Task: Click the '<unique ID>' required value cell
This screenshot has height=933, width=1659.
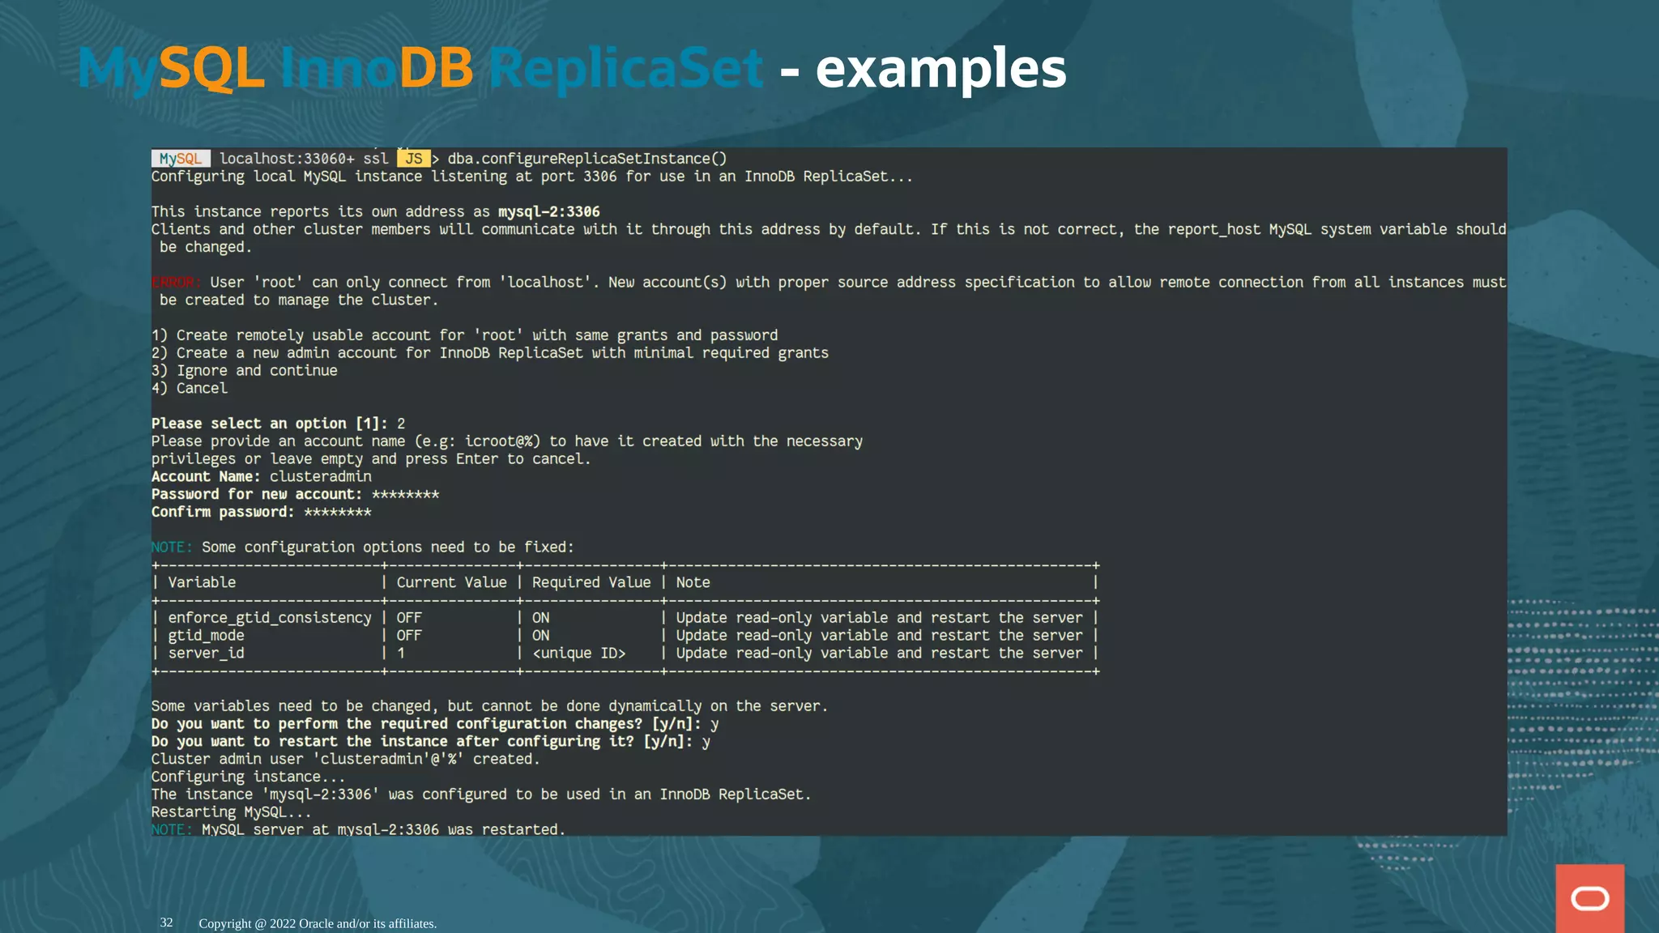Action: (x=578, y=653)
